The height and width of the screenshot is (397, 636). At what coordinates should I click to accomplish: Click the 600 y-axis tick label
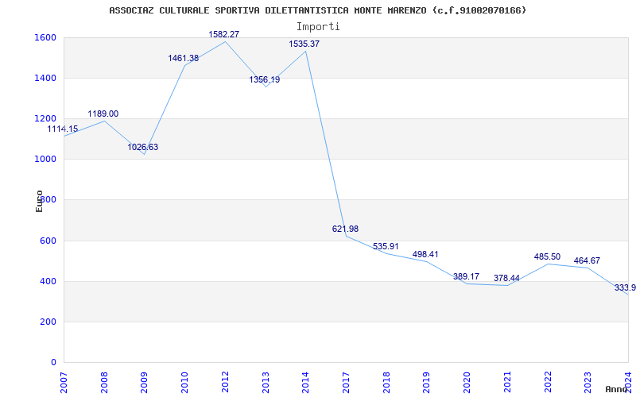(47, 241)
